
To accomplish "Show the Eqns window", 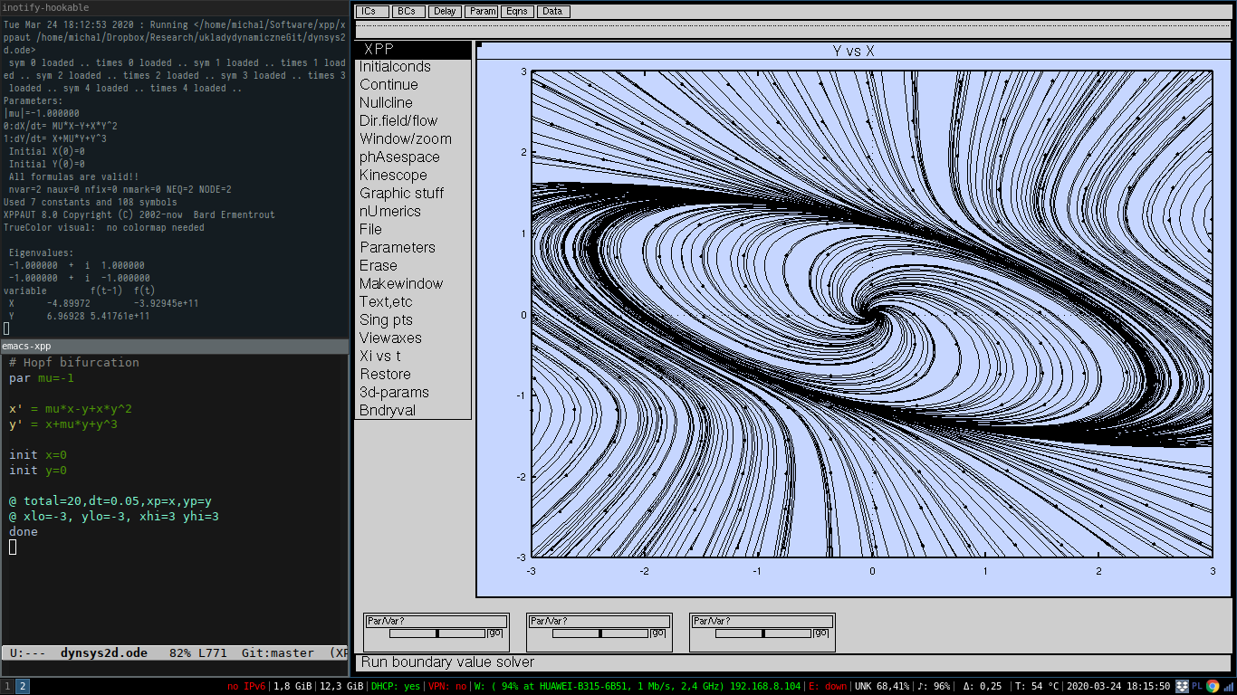I will (x=516, y=12).
